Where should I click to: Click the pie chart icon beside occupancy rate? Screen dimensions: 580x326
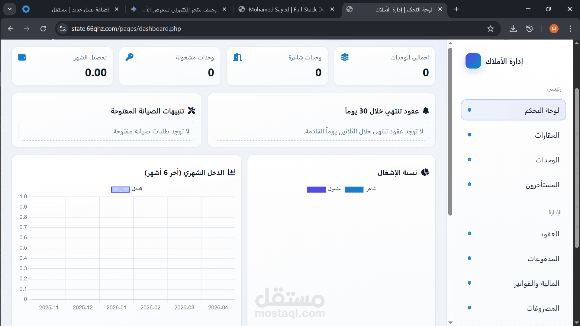click(x=425, y=172)
